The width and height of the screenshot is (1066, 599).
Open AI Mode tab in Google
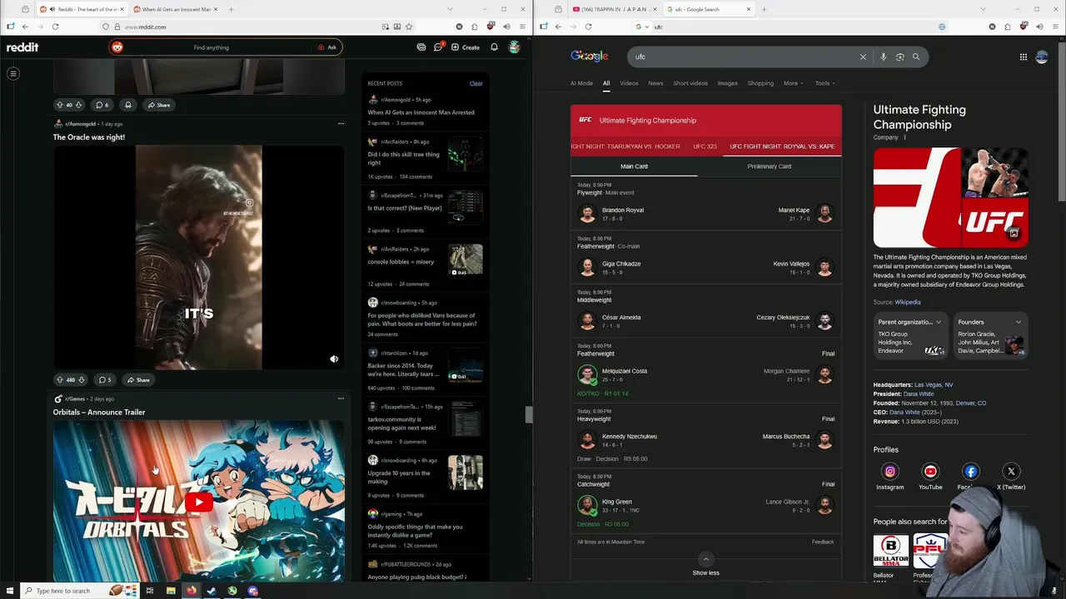pos(581,83)
